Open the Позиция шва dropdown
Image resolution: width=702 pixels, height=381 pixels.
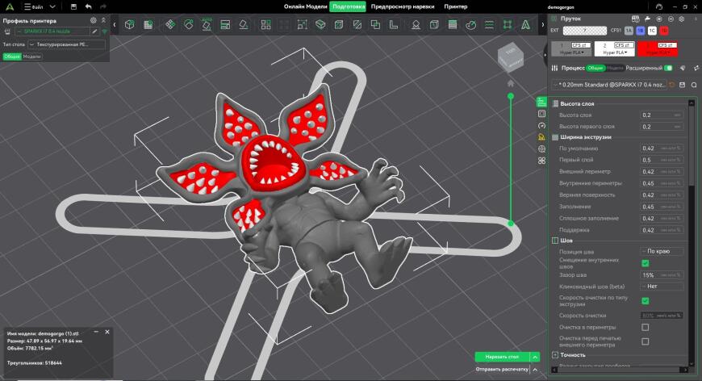pyautogui.click(x=662, y=251)
